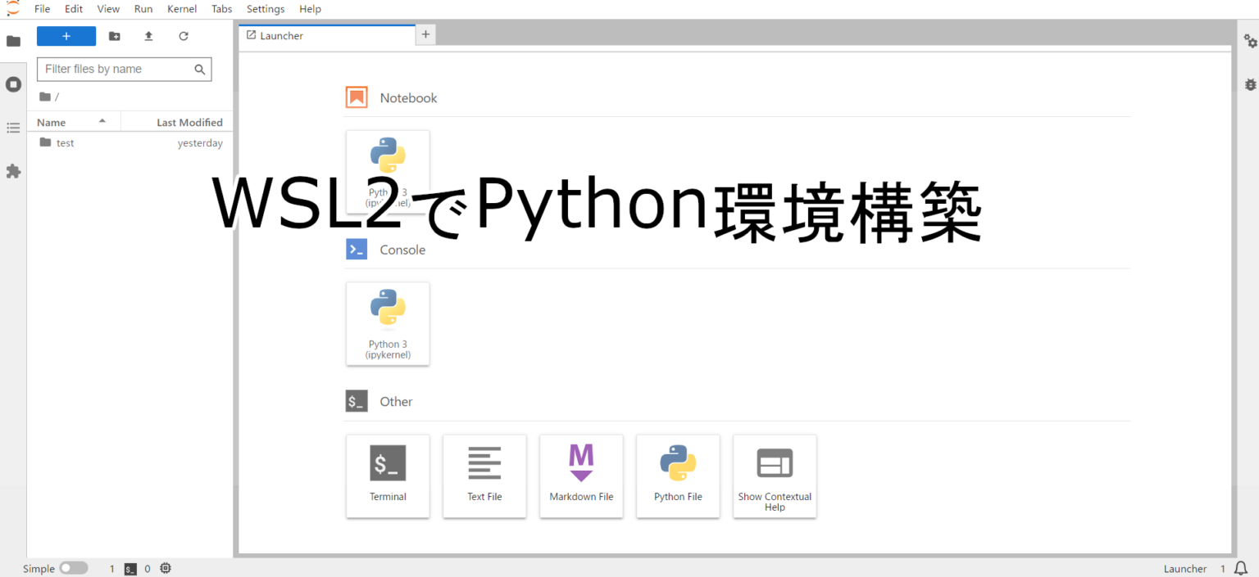Create a Markdown File from the launcher

point(581,476)
